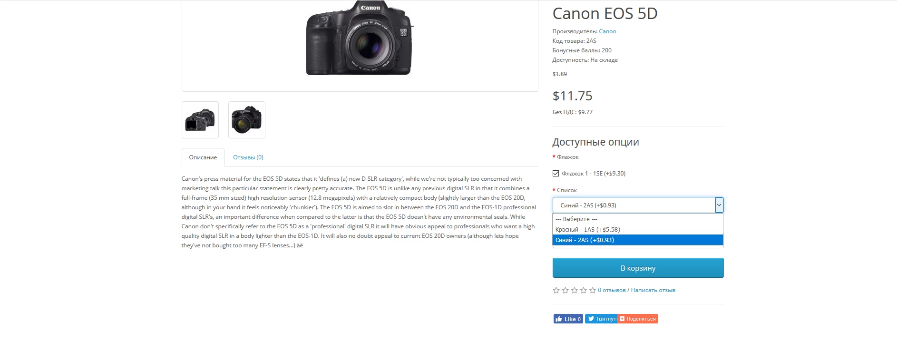Add product with В корзину button
Screen dimensions: 897x342
[x=638, y=268]
